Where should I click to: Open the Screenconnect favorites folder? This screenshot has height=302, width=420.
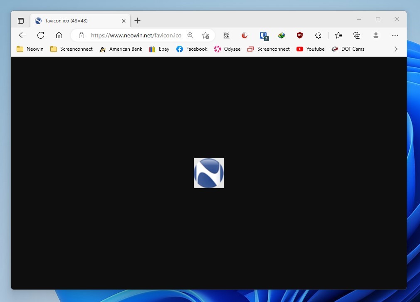tap(71, 49)
